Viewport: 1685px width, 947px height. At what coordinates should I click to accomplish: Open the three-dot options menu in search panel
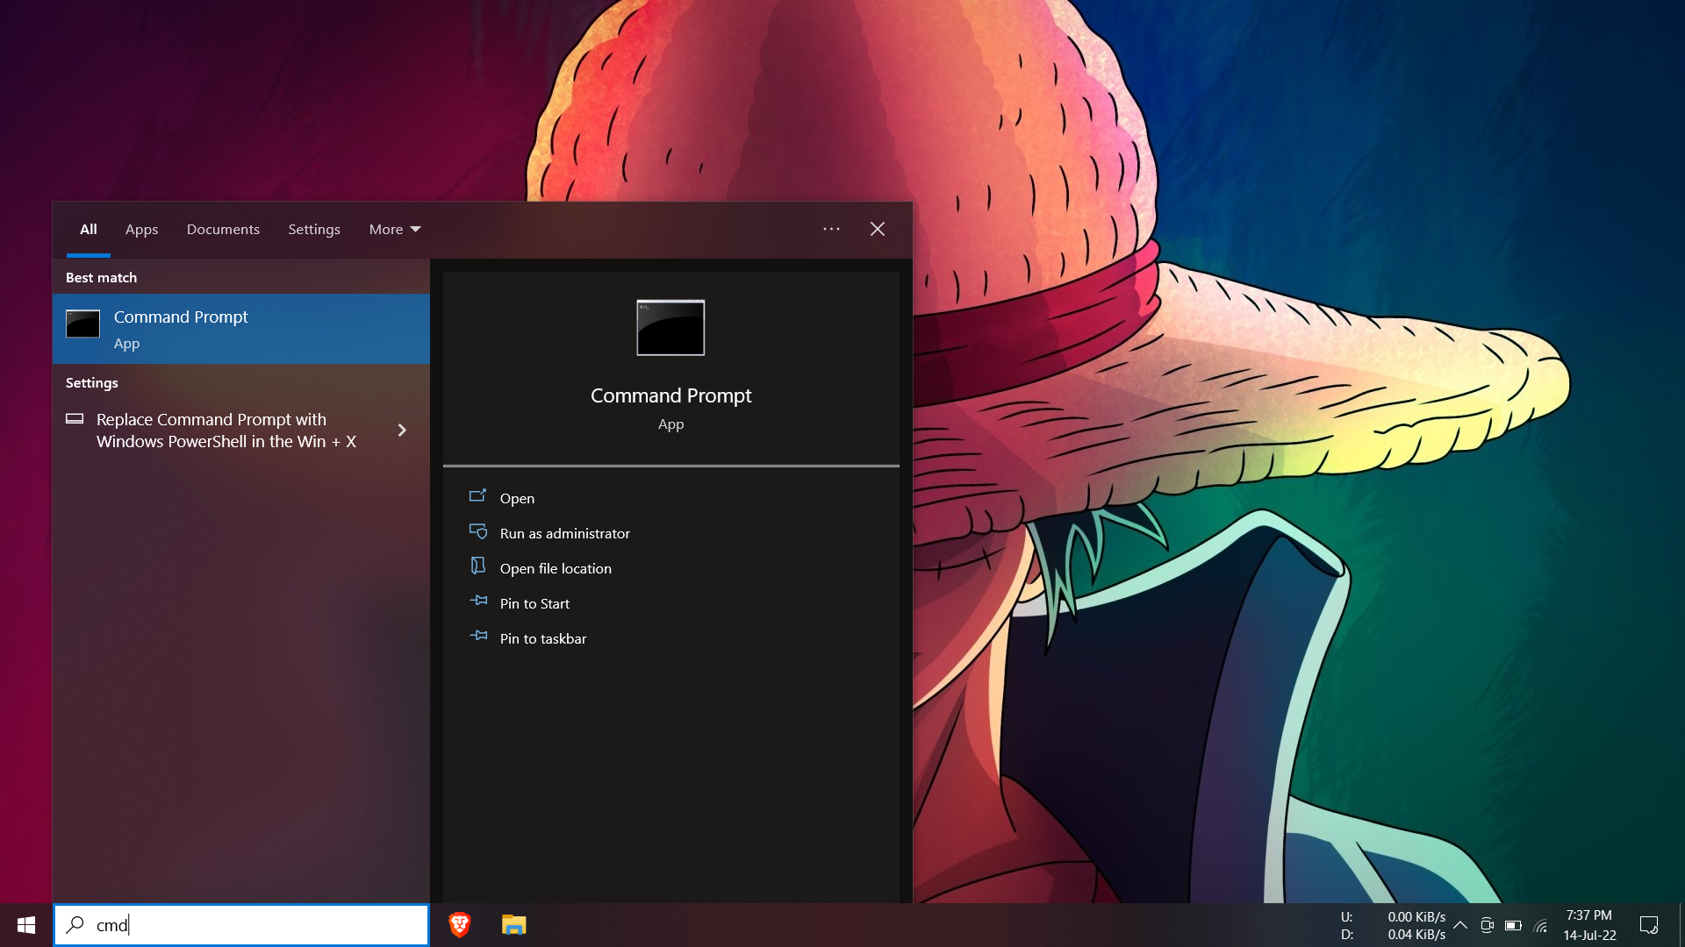(x=831, y=229)
